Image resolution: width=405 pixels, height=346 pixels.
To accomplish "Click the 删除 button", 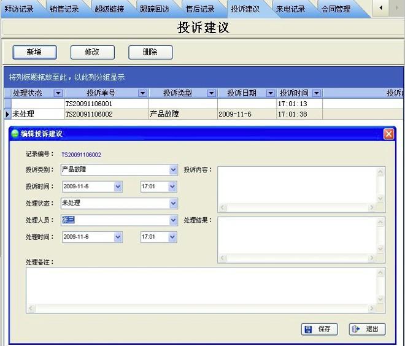I will click(150, 52).
